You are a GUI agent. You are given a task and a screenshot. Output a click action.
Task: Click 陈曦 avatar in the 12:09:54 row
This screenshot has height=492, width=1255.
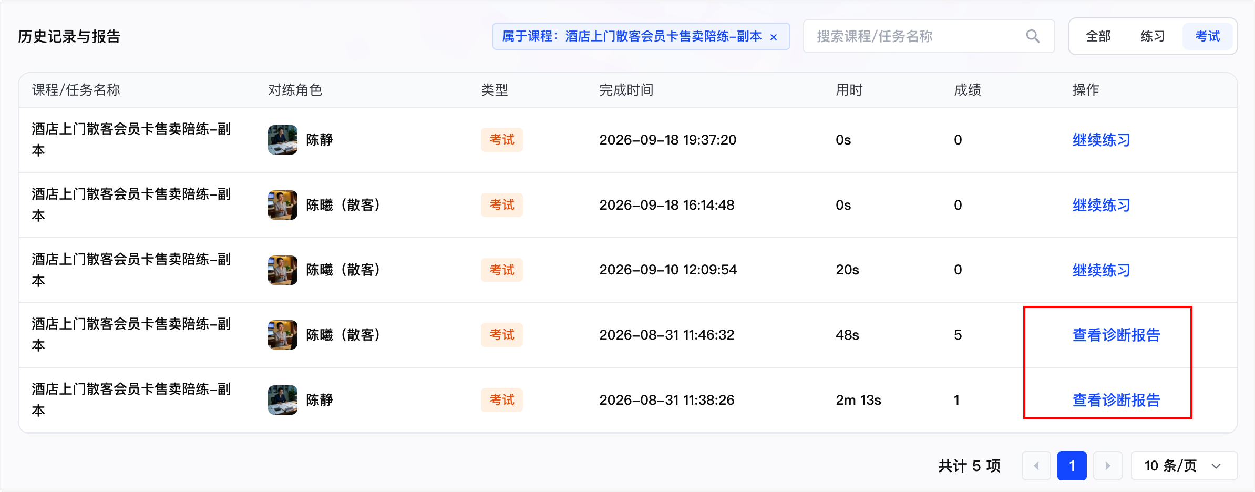(x=283, y=270)
